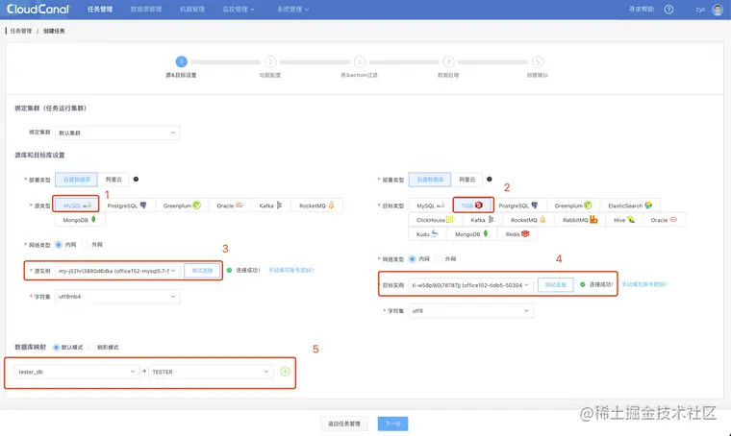Select MySQL as the target type
Viewport: 731px width, 436px height.
[431, 206]
